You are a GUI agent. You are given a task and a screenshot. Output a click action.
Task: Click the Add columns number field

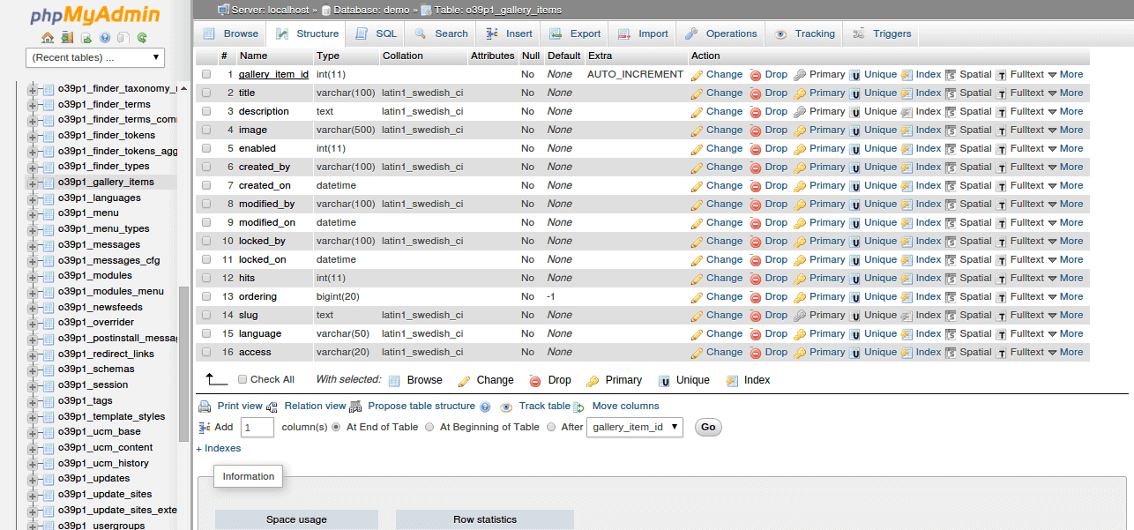[257, 427]
